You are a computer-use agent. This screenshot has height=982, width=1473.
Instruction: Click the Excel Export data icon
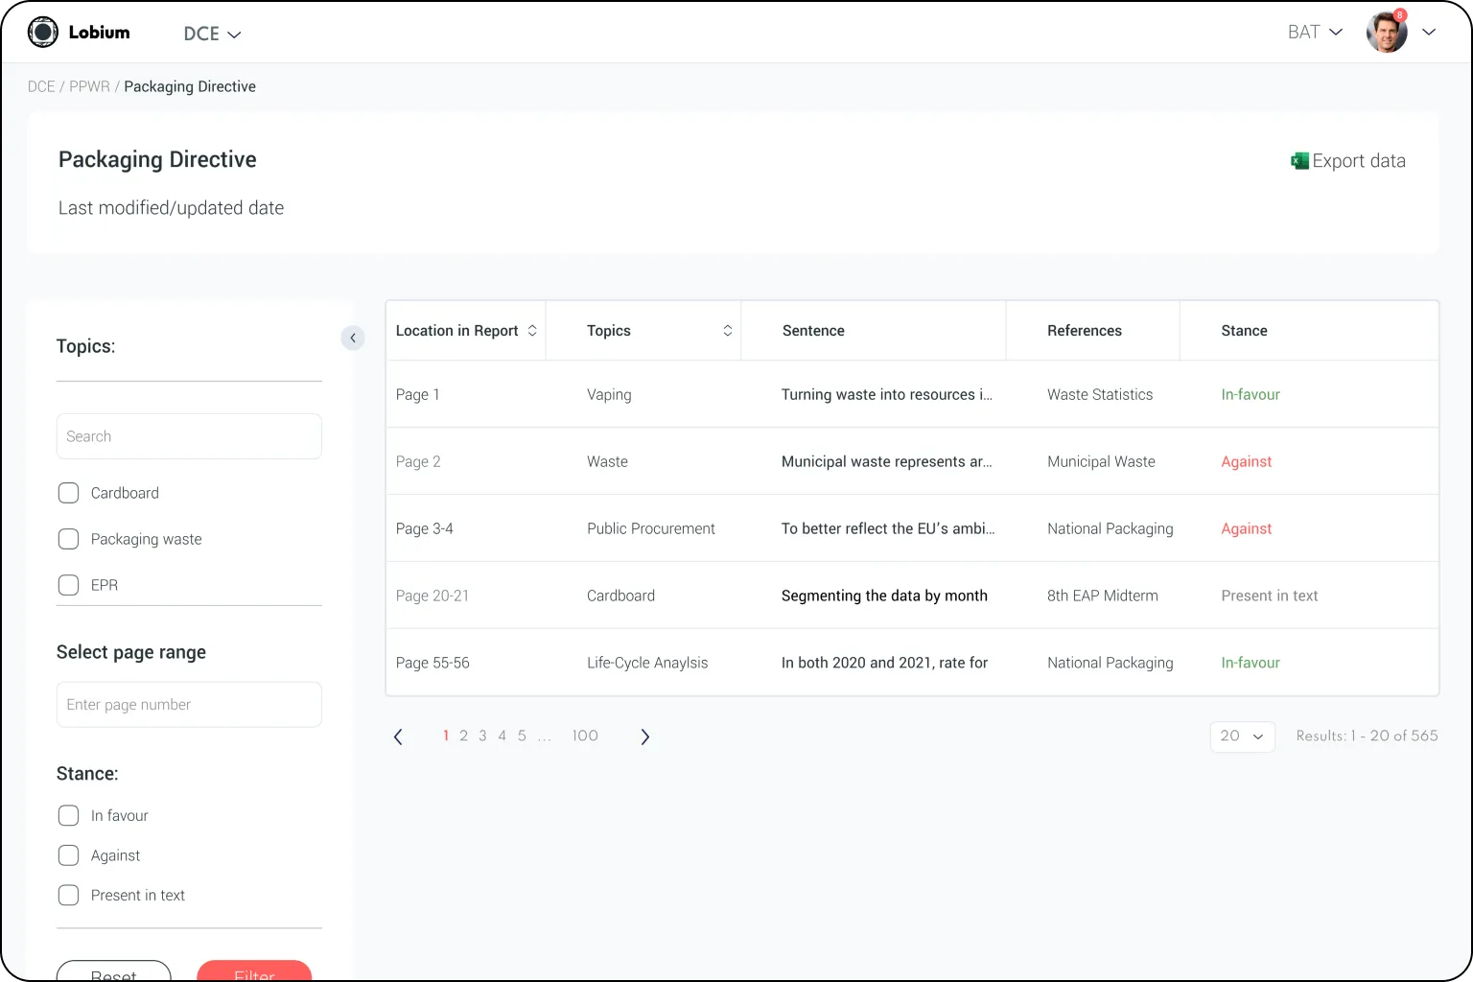[1299, 161]
